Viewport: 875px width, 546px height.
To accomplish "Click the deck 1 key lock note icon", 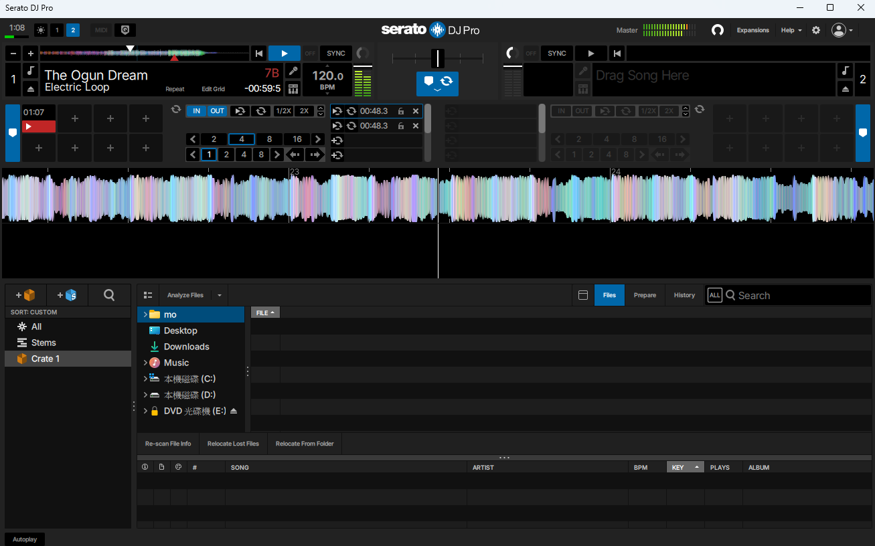I will coord(31,71).
